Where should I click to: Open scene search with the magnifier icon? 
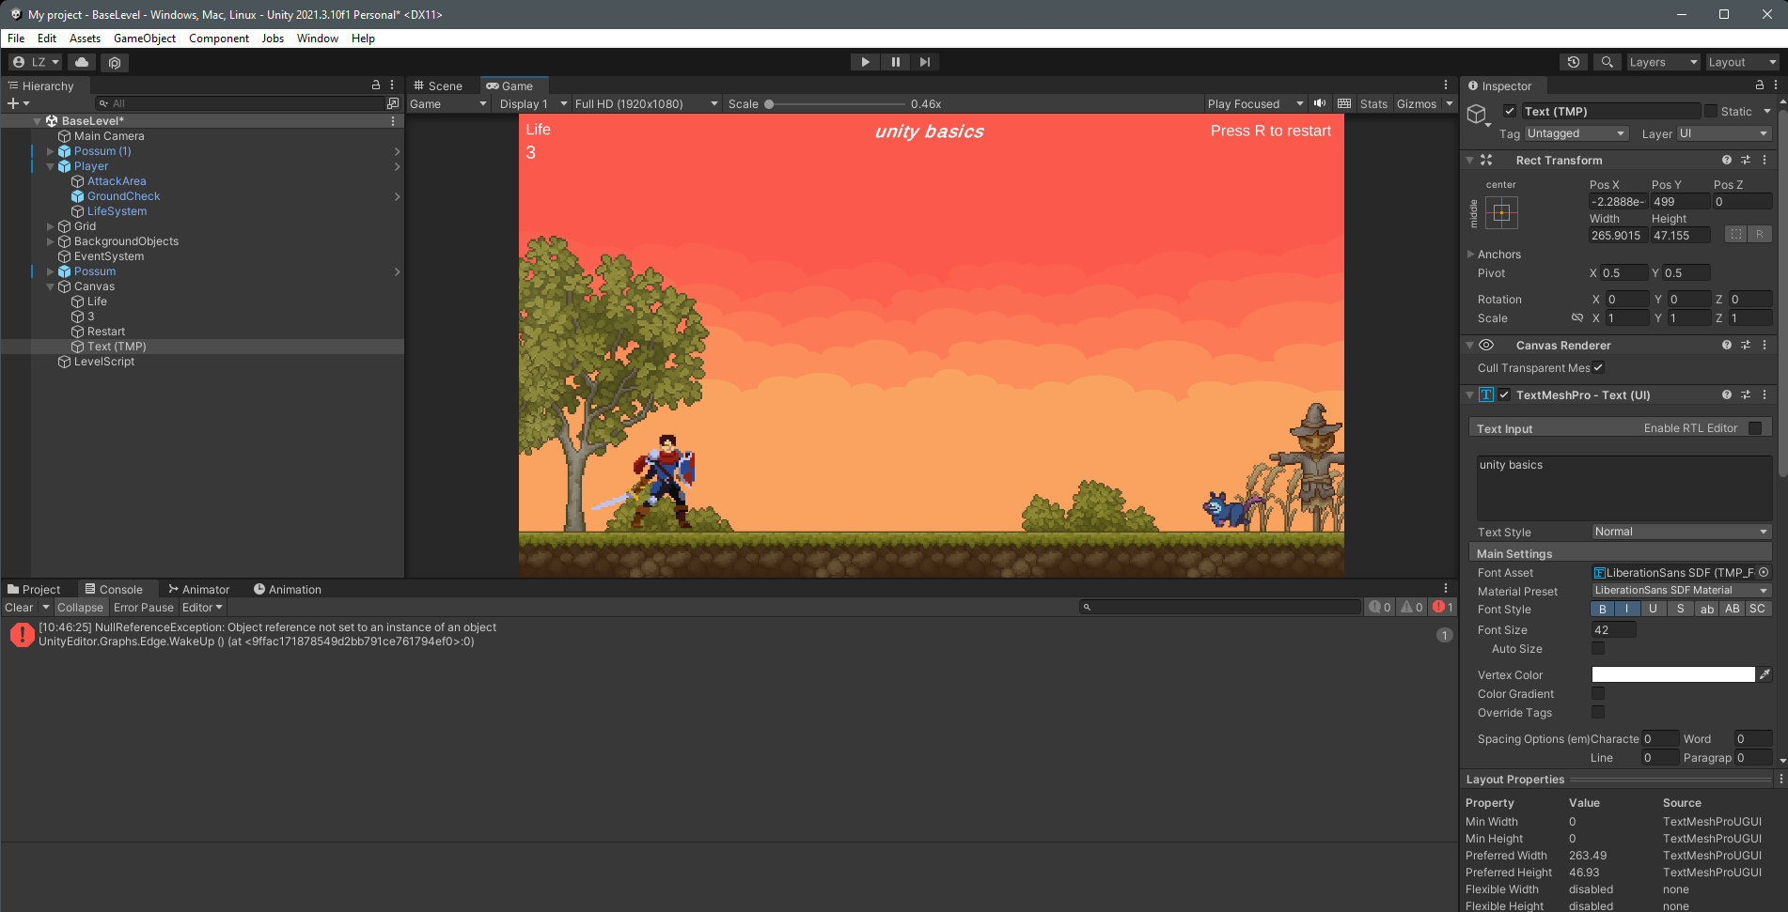[x=1608, y=62]
